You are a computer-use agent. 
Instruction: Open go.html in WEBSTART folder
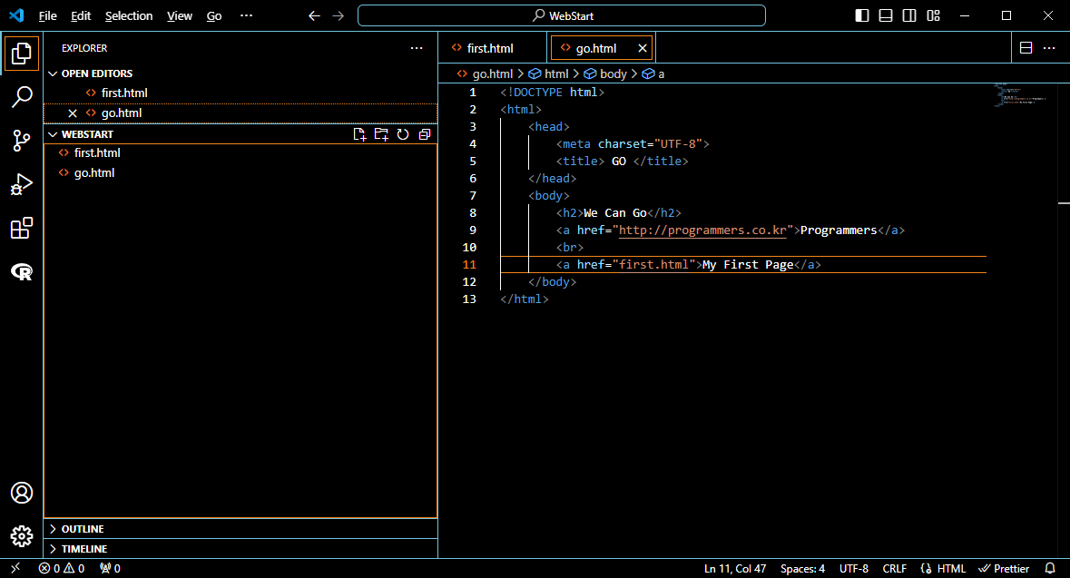point(241,172)
